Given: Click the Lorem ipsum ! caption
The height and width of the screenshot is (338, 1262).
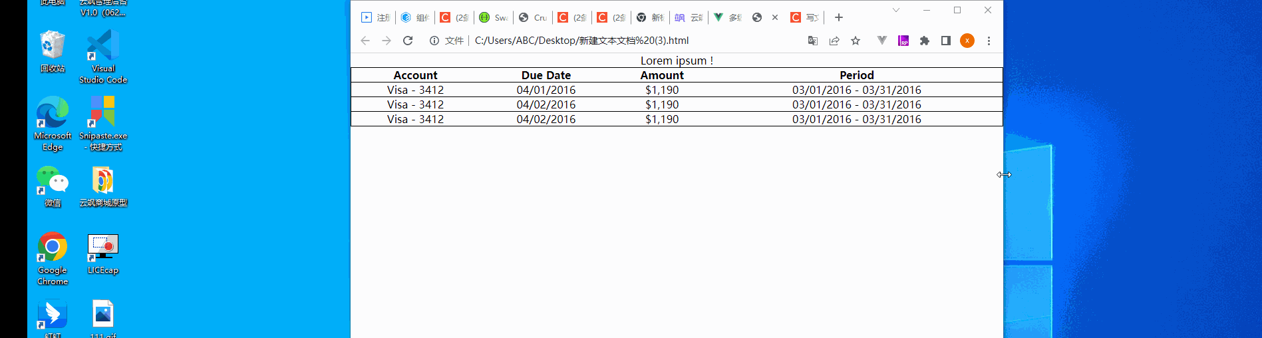Looking at the screenshot, I should tap(677, 61).
